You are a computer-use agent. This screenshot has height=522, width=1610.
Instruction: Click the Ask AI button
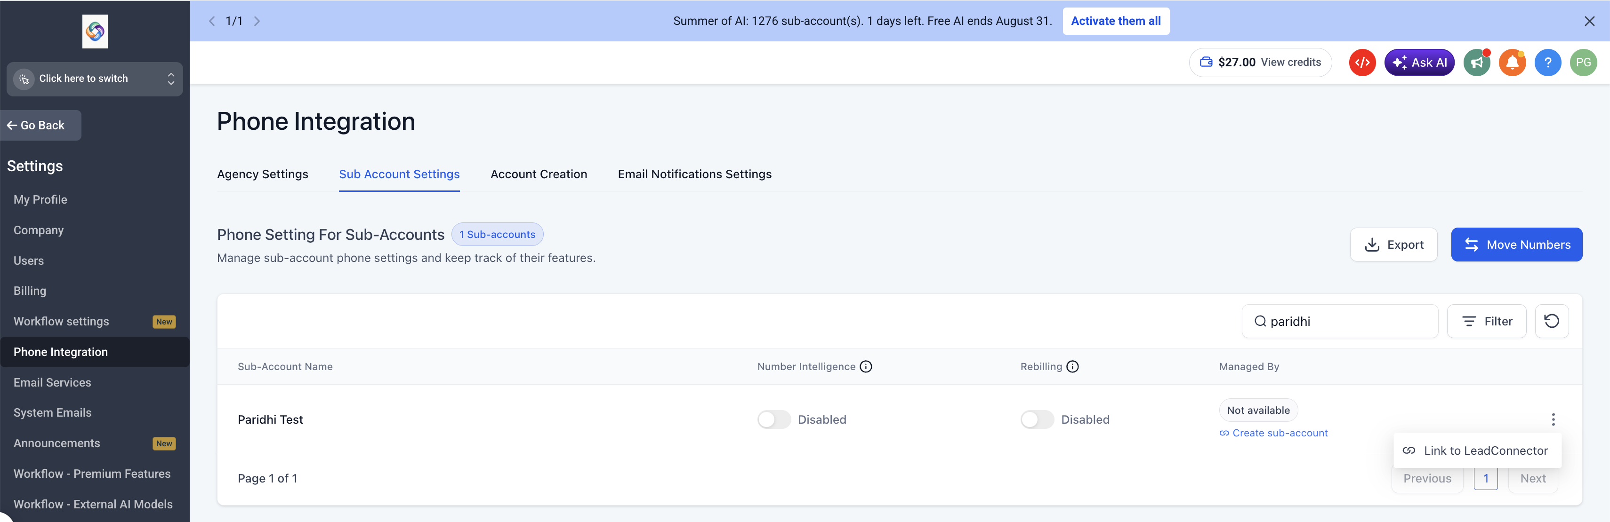(1419, 63)
